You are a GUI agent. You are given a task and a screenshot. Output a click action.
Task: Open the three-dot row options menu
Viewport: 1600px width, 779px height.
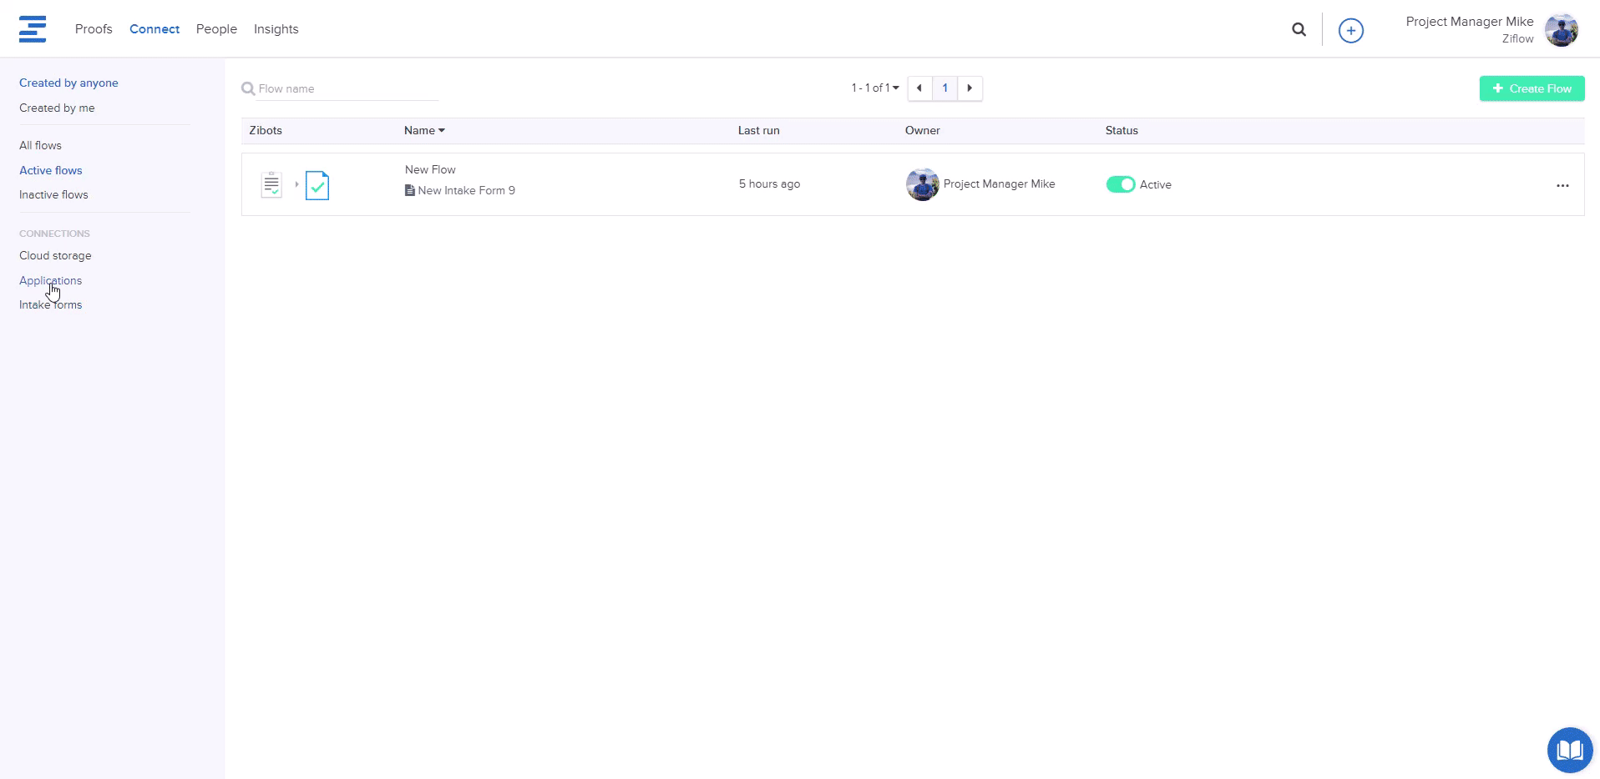coord(1562,185)
